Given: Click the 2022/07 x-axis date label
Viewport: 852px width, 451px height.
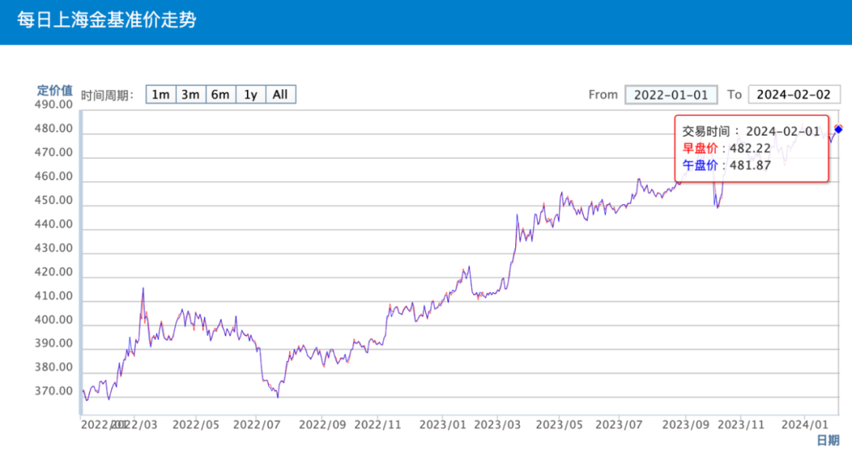Looking at the screenshot, I should (257, 424).
